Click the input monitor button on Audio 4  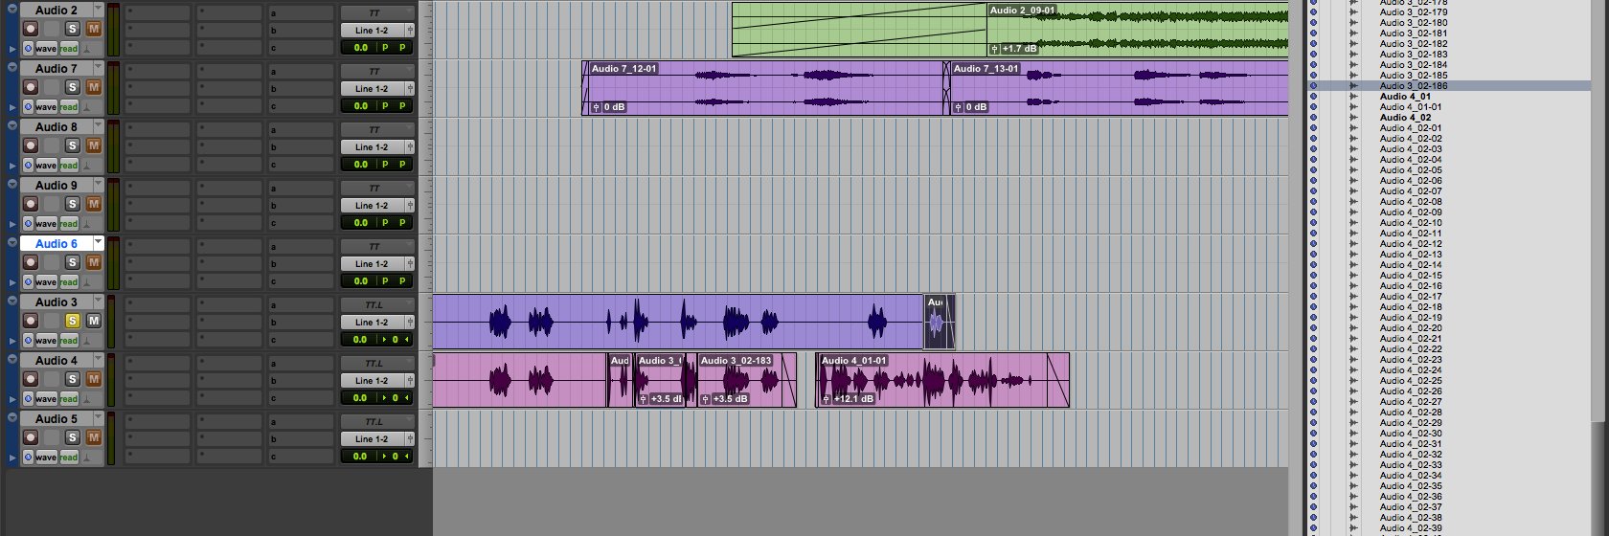point(53,379)
